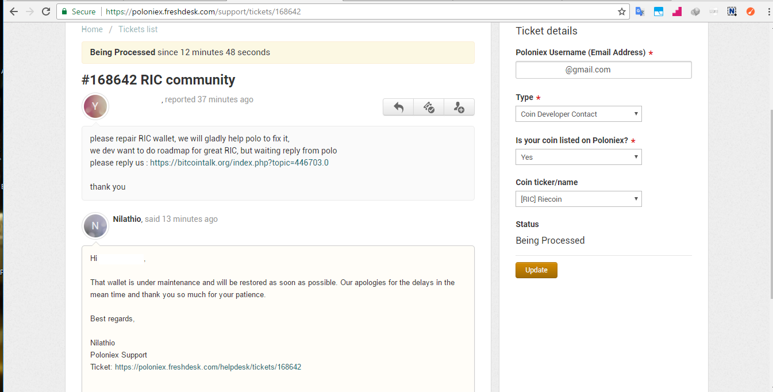This screenshot has height=392, width=773.
Task: Open the bitcointalk.org topic link
Action: 239,163
